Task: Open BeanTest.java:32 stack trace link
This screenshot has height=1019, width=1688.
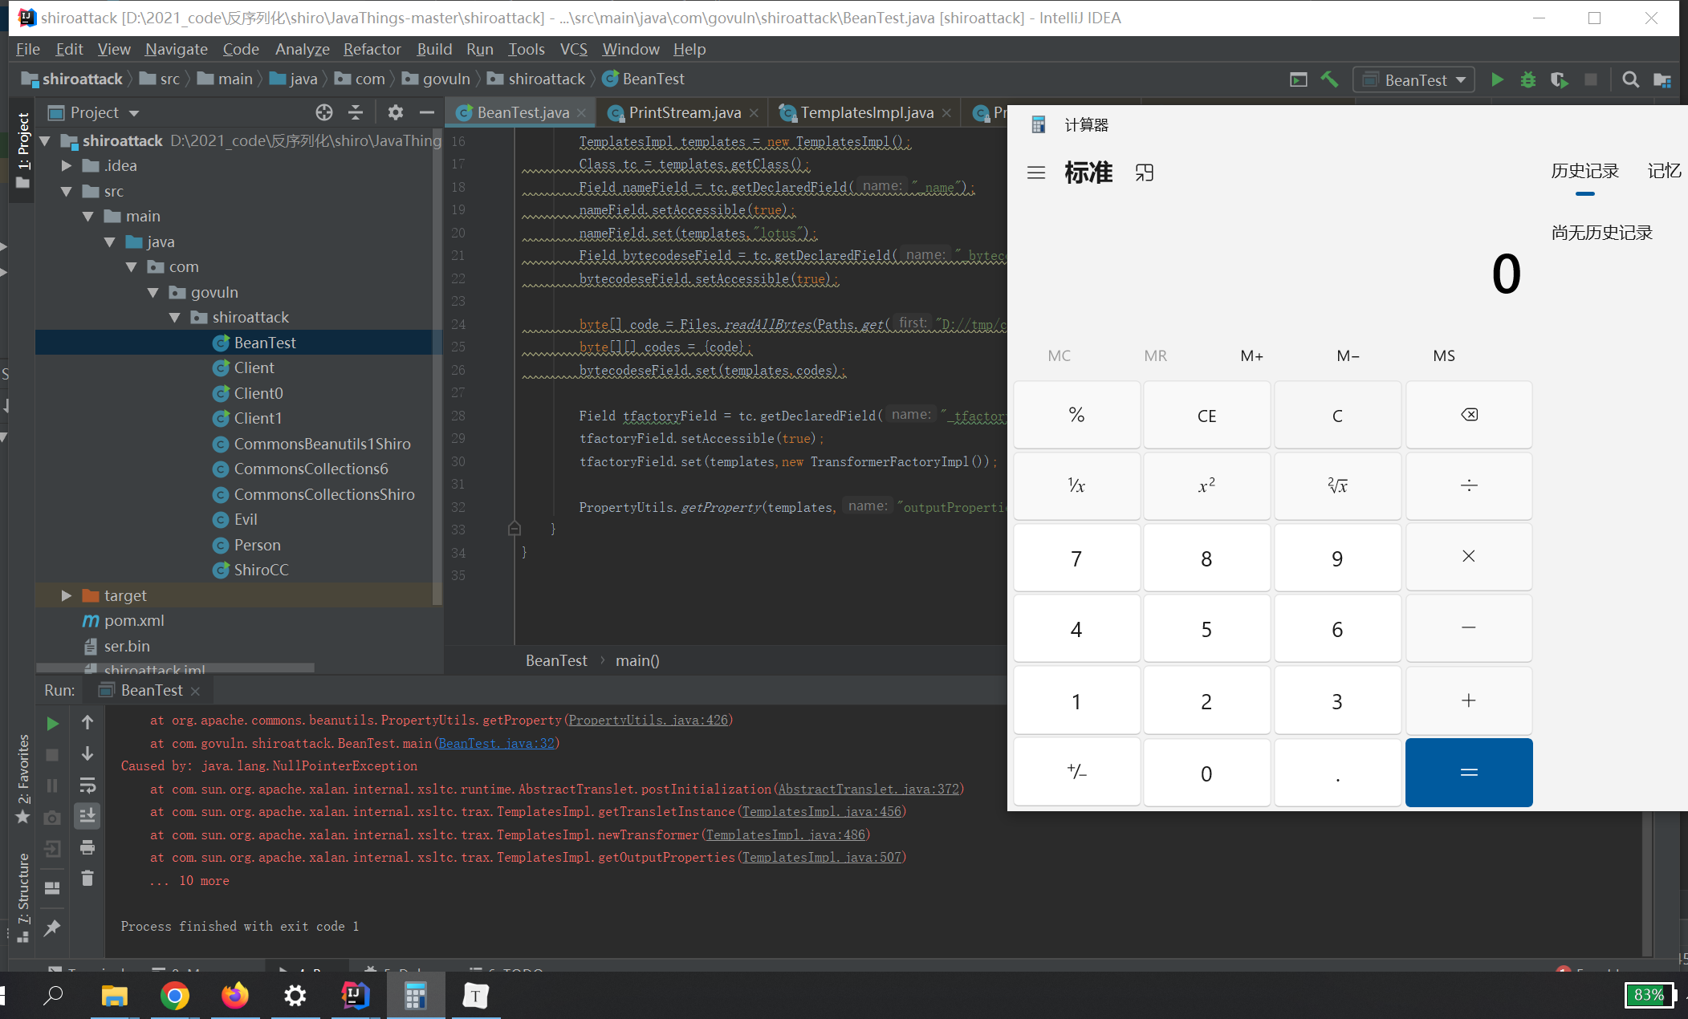Action: point(496,743)
